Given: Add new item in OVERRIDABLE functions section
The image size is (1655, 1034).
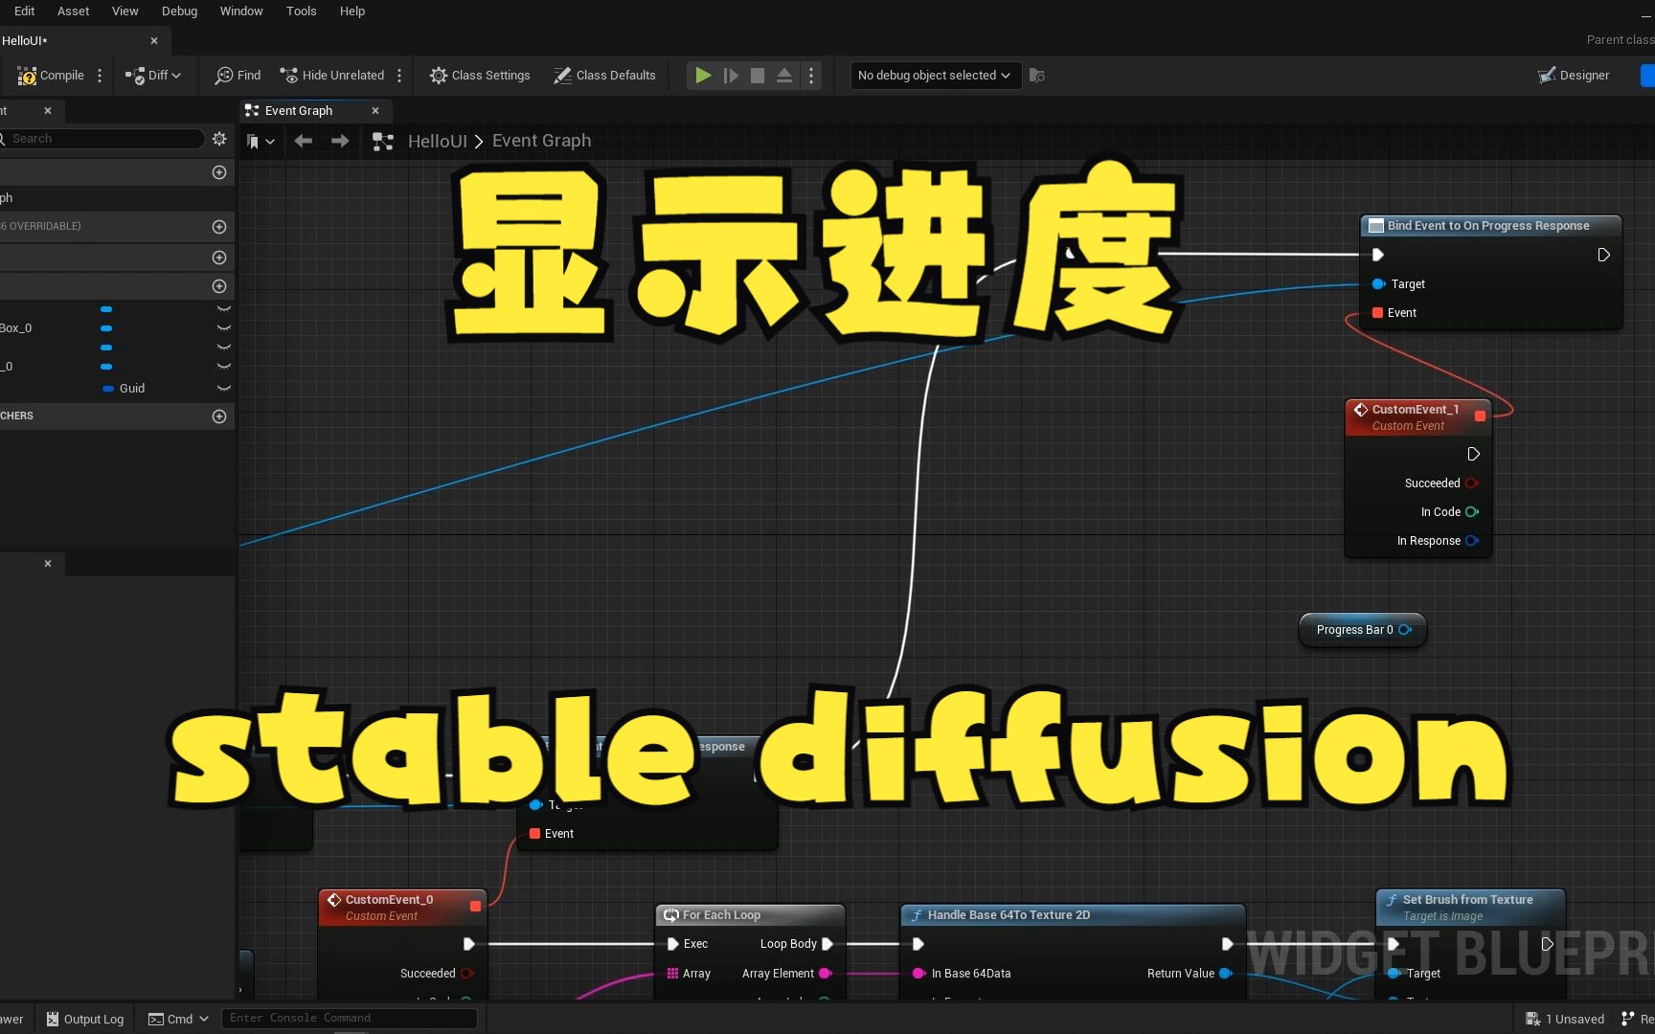Looking at the screenshot, I should point(219,227).
